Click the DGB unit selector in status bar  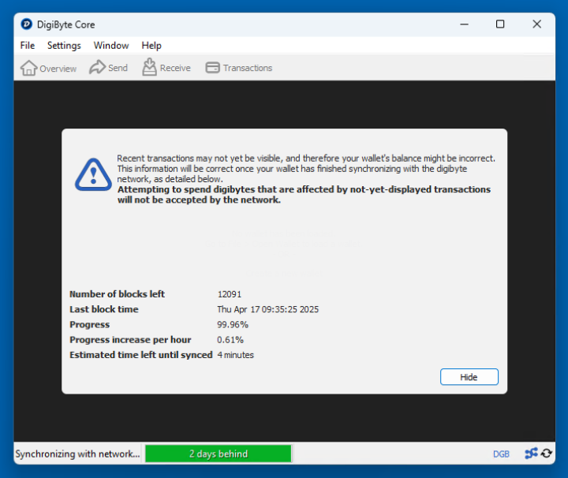tap(502, 454)
